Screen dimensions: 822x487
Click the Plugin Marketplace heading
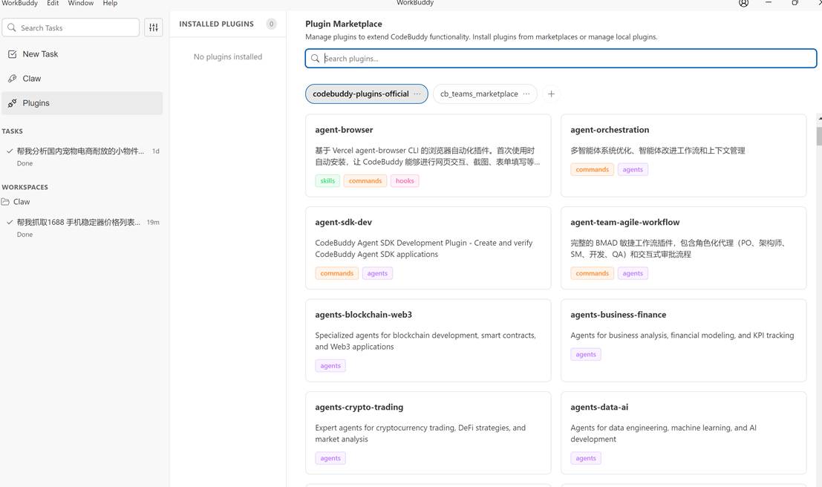344,24
